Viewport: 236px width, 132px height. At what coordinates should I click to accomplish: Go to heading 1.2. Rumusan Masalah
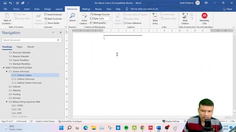20,52
